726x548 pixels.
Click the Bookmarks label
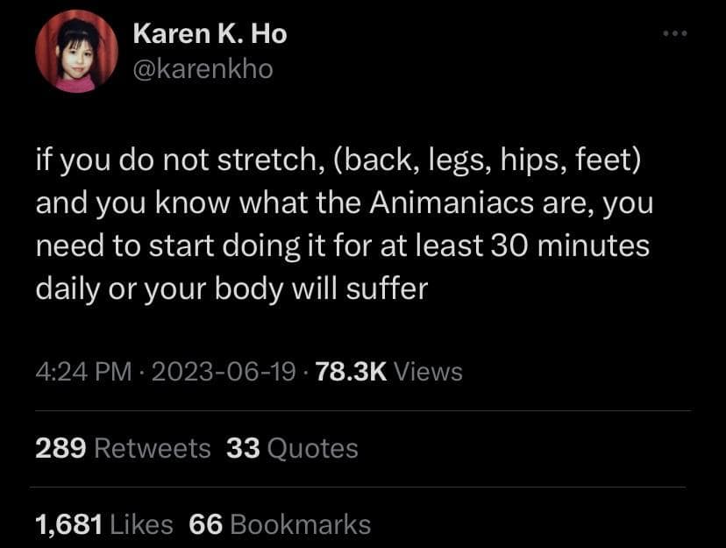[x=301, y=524]
